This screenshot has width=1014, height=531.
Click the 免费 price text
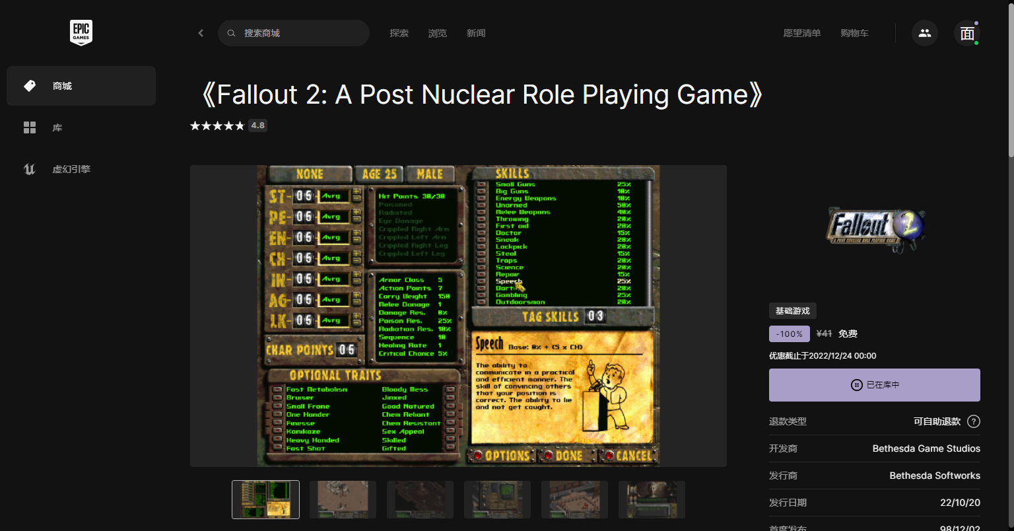tap(848, 334)
